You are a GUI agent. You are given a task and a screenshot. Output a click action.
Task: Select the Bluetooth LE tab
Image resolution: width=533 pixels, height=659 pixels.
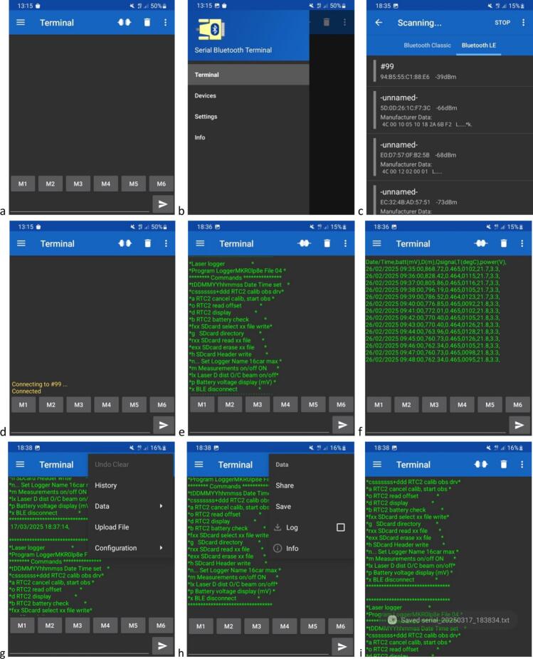(x=478, y=45)
